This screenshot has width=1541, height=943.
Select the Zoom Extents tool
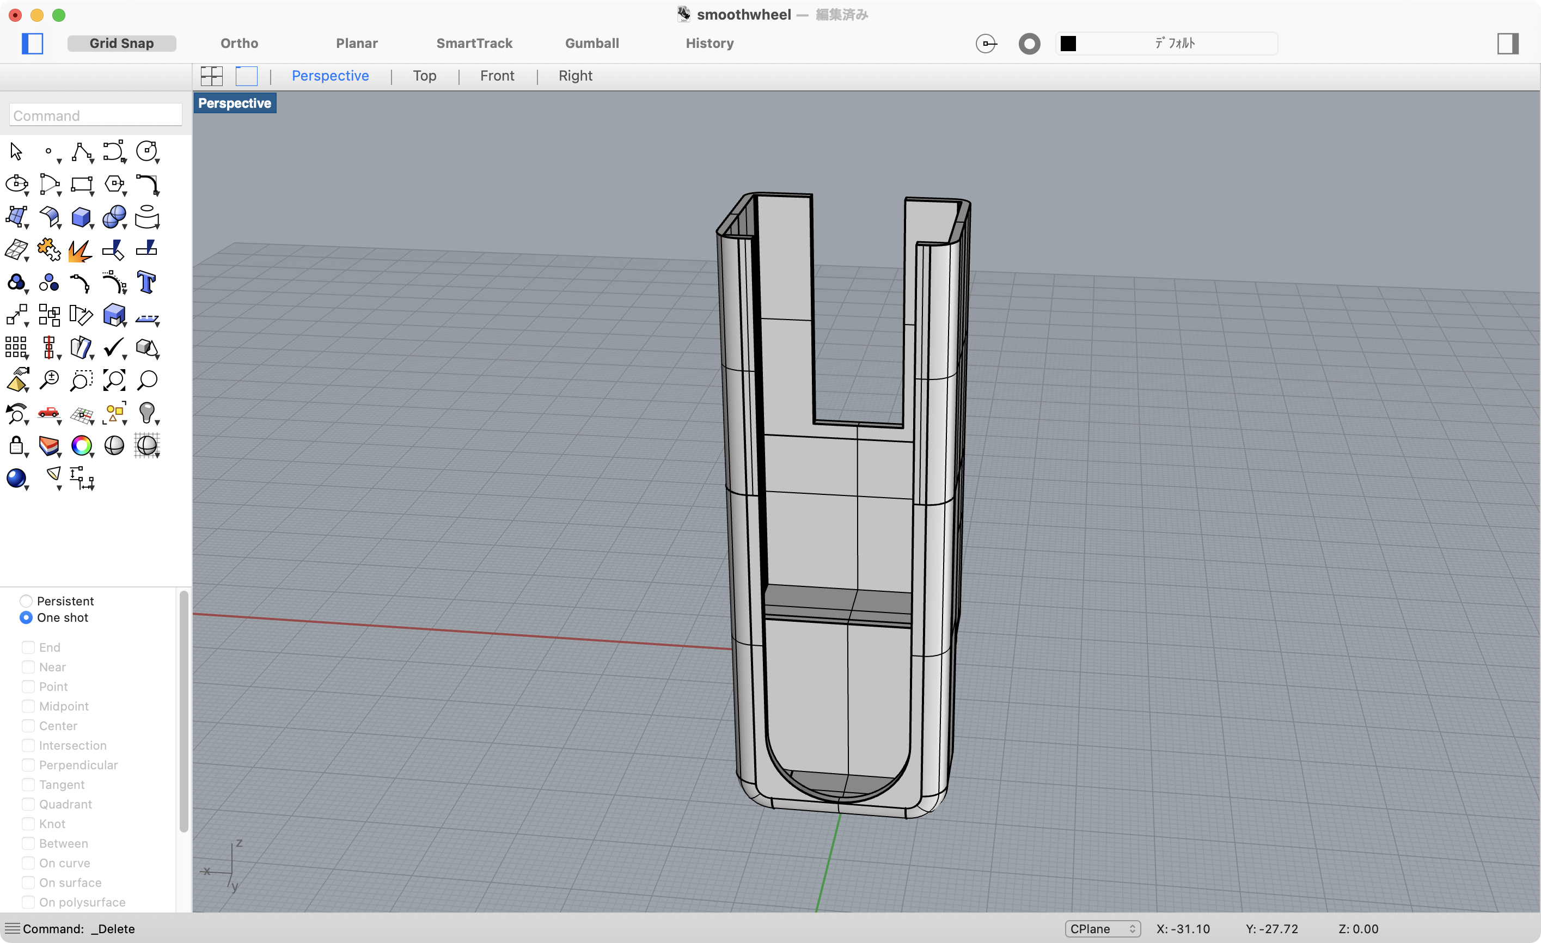[x=114, y=379]
